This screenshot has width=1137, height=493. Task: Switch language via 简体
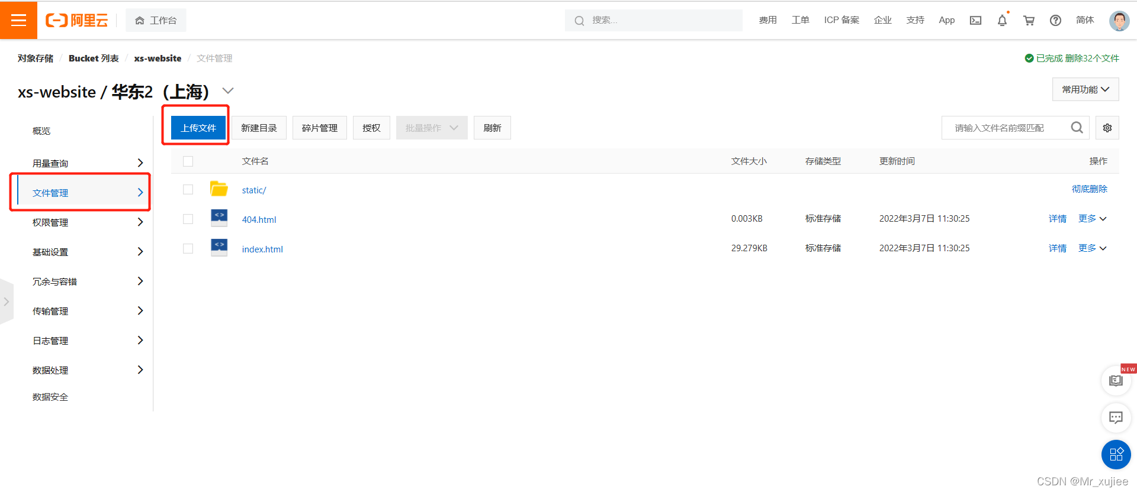[1085, 20]
